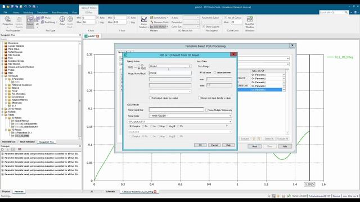Open the plot Properties icon

[7, 20]
